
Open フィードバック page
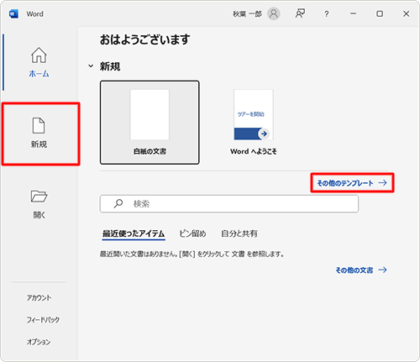click(x=43, y=320)
